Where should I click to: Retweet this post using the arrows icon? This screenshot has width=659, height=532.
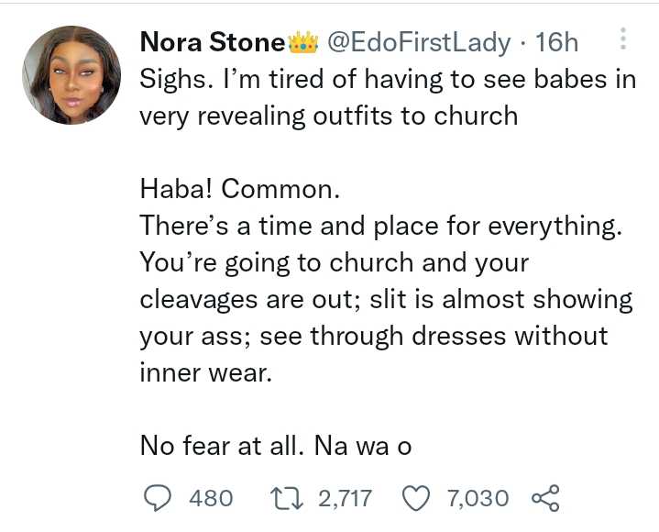(x=288, y=498)
